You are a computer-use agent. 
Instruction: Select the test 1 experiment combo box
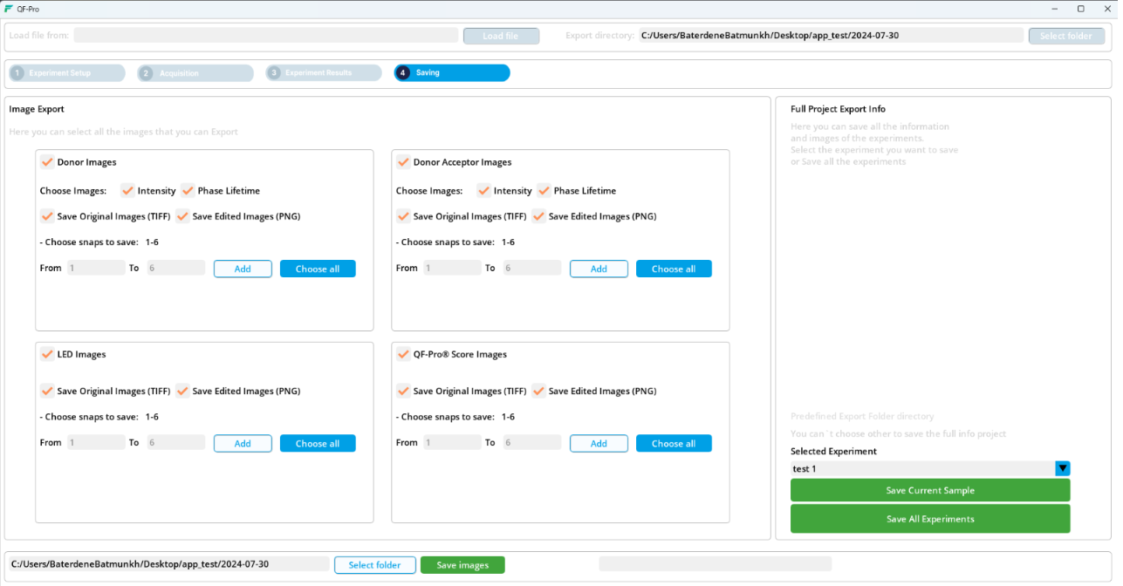921,468
